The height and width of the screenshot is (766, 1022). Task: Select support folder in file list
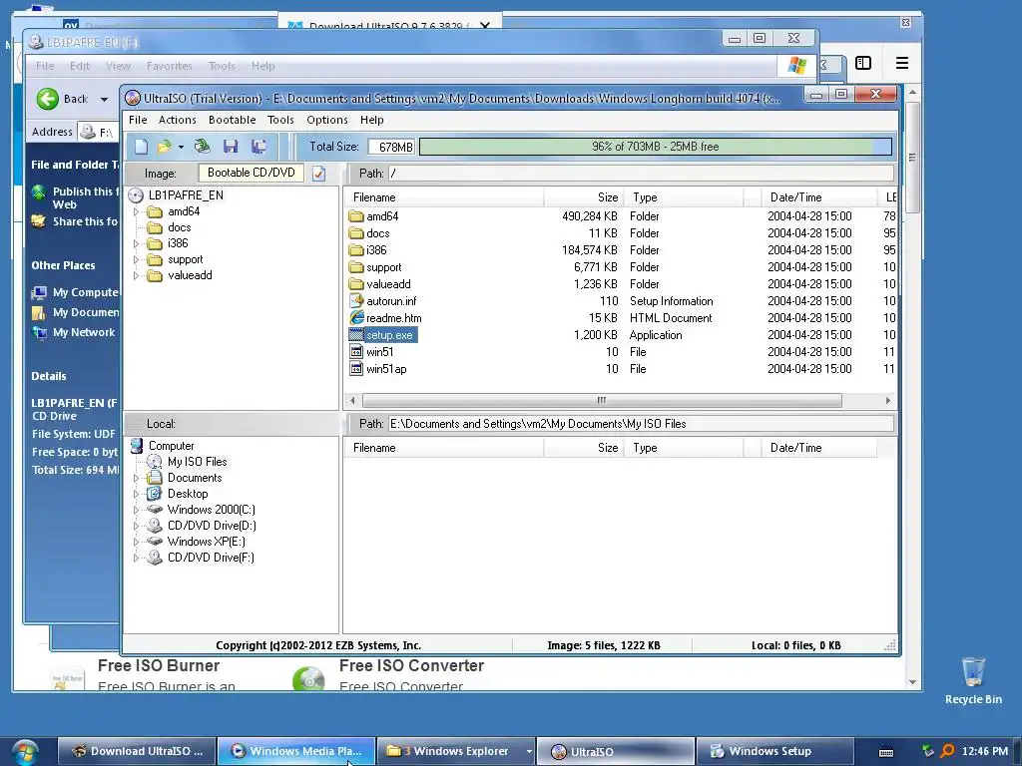pyautogui.click(x=383, y=267)
